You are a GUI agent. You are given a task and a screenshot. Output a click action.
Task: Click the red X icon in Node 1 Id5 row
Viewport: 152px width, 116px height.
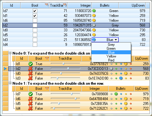click(x=31, y=104)
